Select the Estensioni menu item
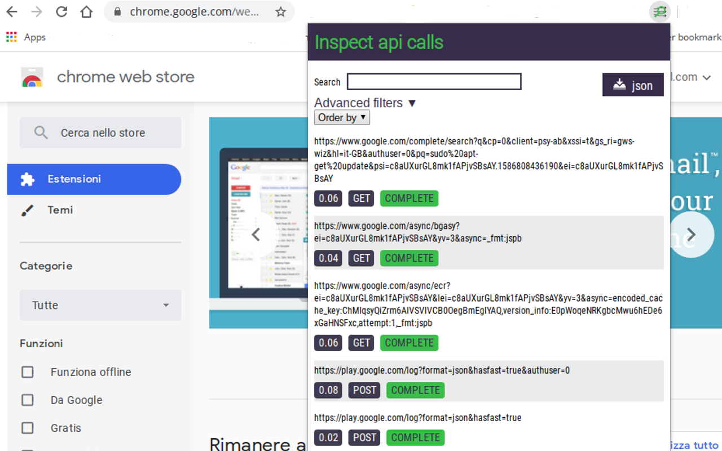The height and width of the screenshot is (451, 722). coord(94,179)
